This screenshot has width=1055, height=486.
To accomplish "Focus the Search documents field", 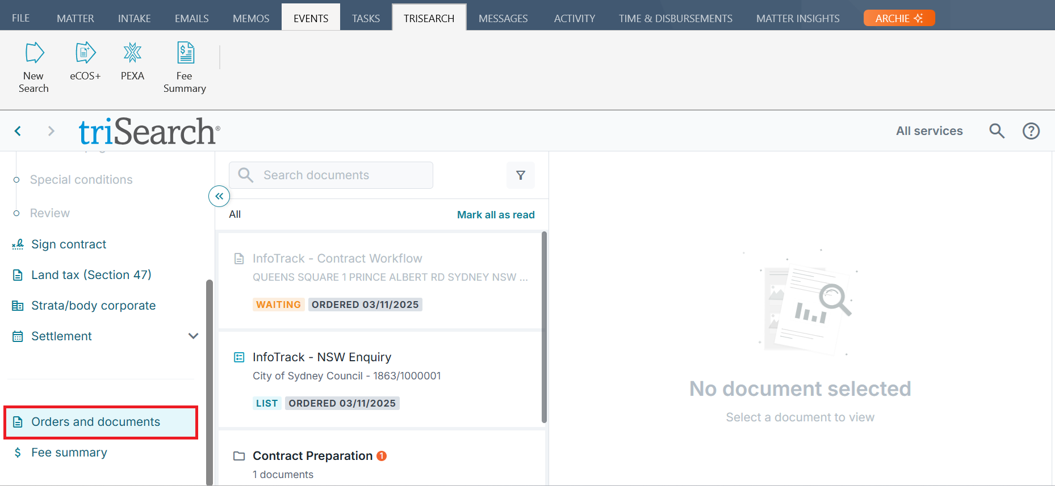I will [331, 175].
